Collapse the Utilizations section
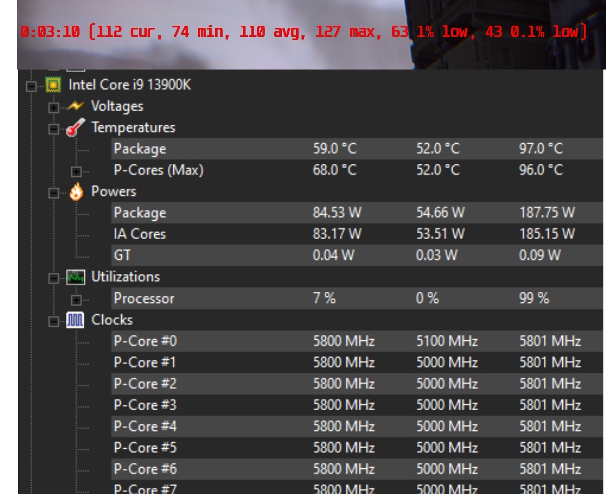This screenshot has width=606, height=494. 54,278
